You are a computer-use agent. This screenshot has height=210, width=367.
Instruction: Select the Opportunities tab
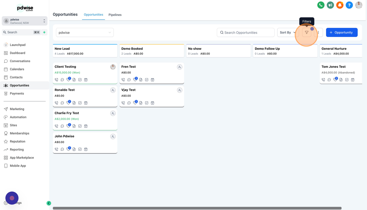(x=93, y=14)
